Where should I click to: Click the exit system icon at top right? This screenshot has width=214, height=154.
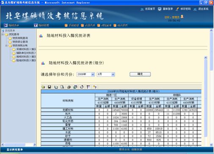[195, 9]
